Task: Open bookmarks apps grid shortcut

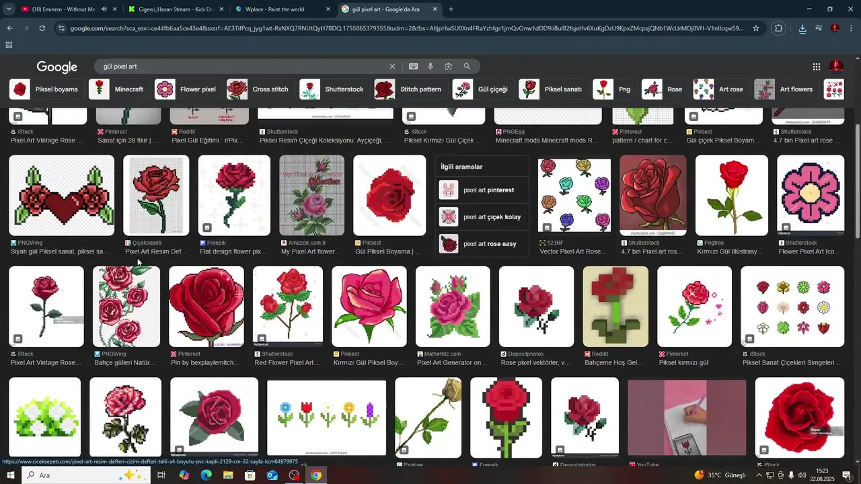Action: (9, 45)
